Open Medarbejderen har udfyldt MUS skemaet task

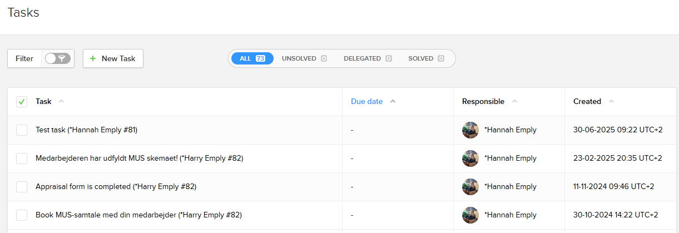coord(139,158)
